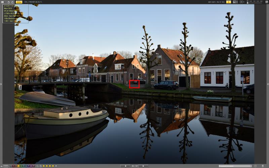Click the DSC .NEF file name text
269x168 pixels.
tap(33, 2)
